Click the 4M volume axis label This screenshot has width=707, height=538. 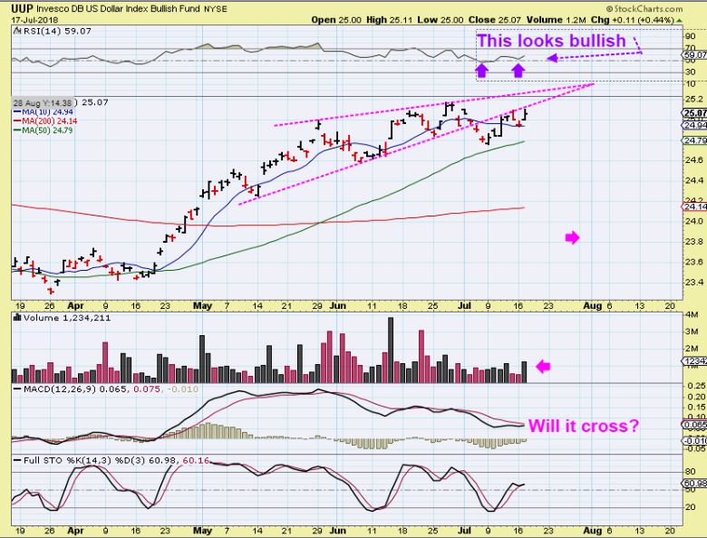(x=692, y=314)
